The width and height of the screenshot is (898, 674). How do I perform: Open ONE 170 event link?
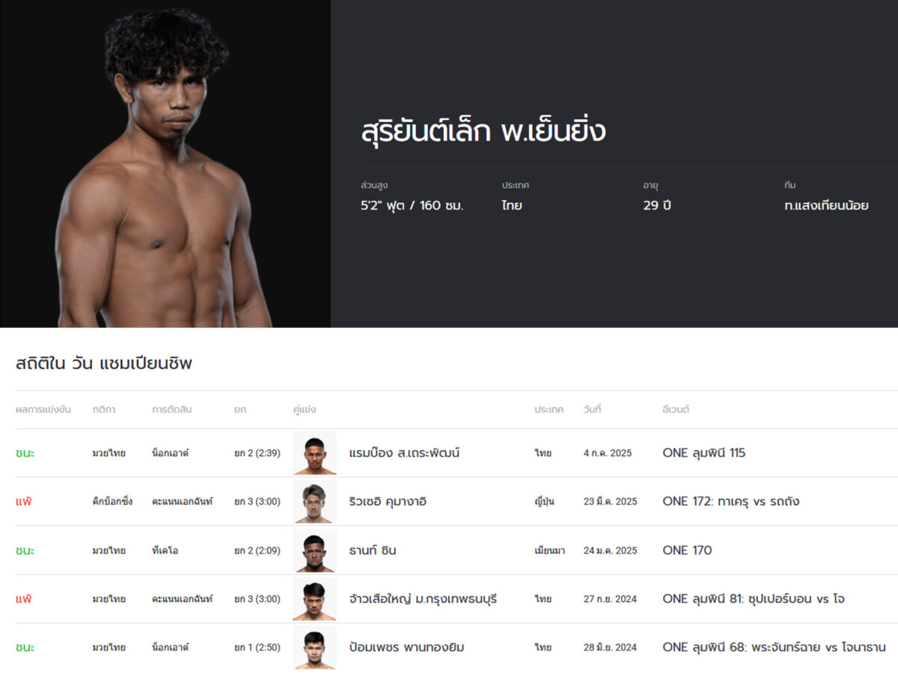coord(687,550)
